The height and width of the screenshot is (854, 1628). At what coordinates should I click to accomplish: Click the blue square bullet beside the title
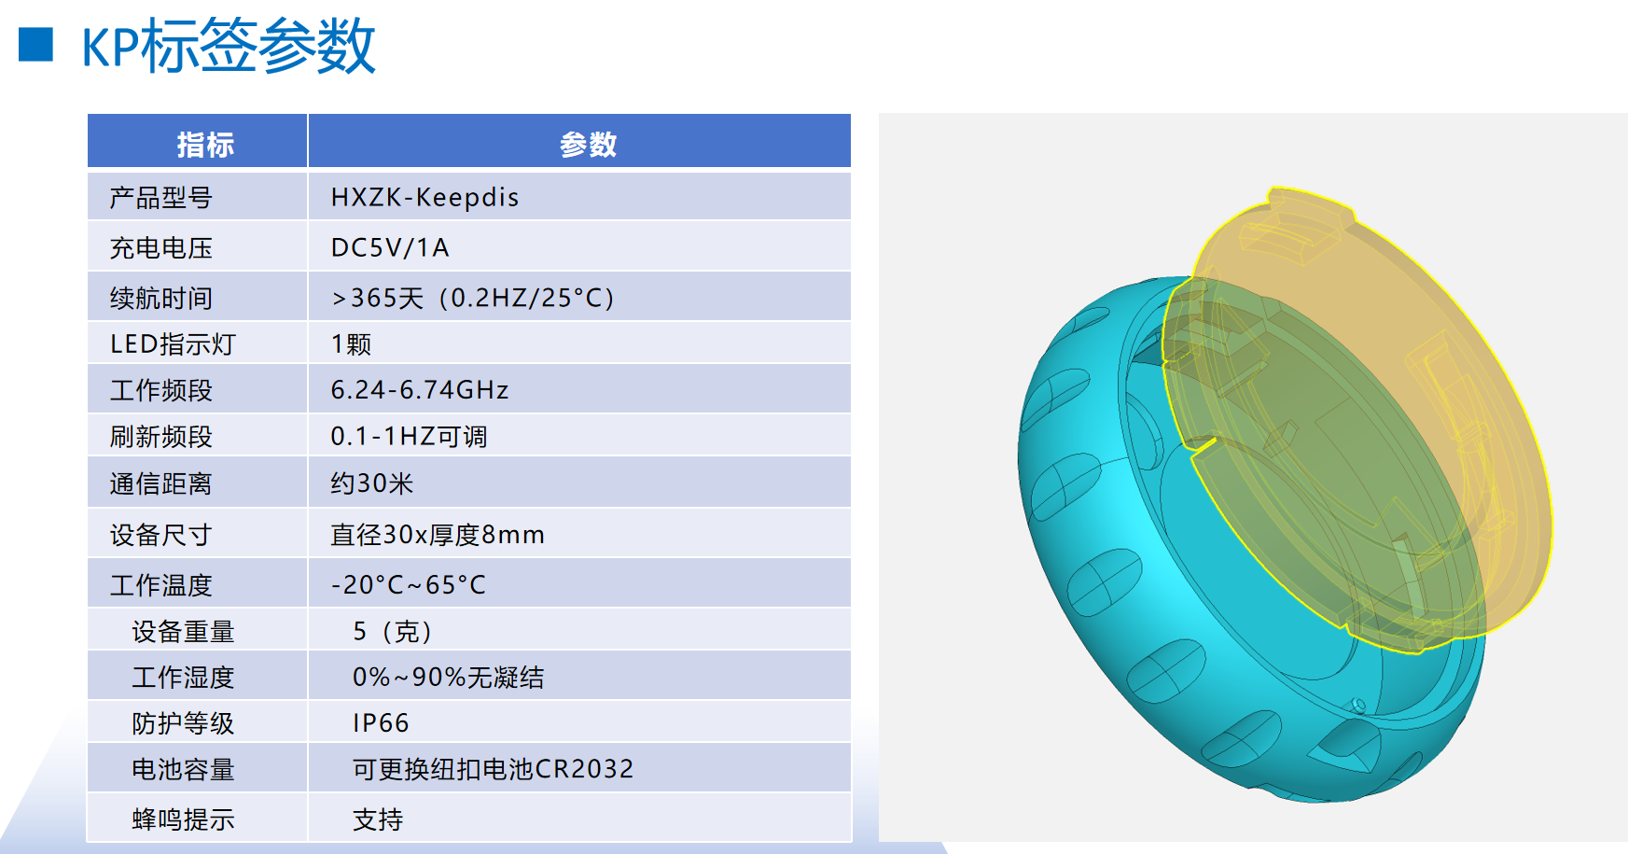(36, 45)
